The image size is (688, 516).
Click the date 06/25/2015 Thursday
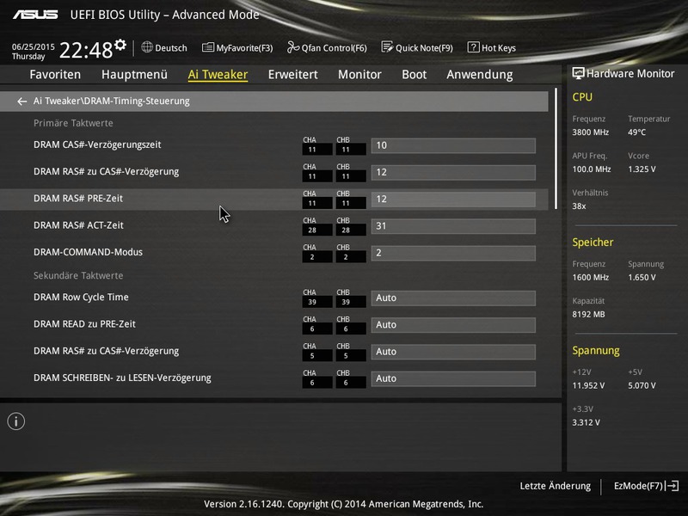pyautogui.click(x=34, y=52)
